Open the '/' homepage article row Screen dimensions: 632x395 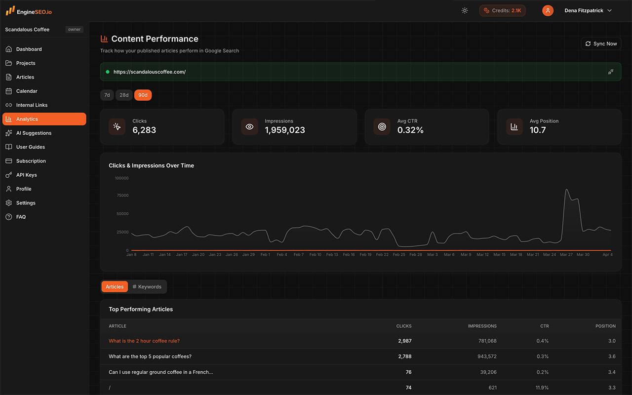click(x=361, y=388)
